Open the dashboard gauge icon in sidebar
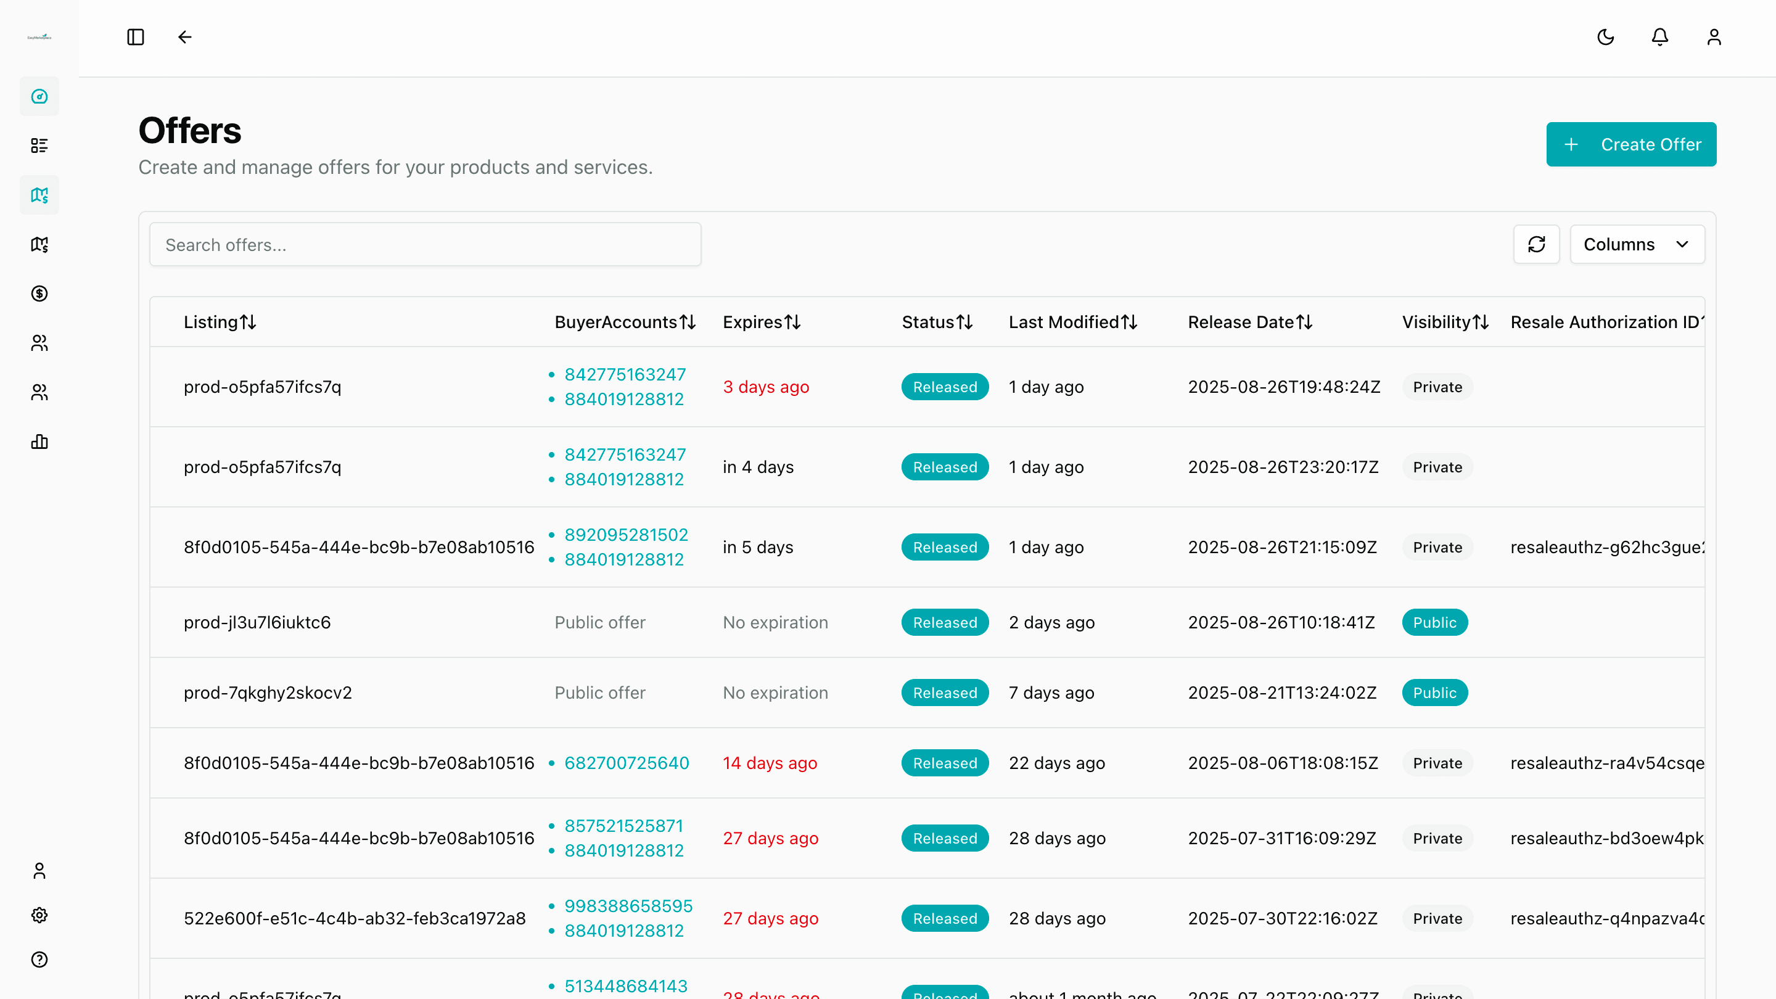The height and width of the screenshot is (999, 1776). click(39, 97)
